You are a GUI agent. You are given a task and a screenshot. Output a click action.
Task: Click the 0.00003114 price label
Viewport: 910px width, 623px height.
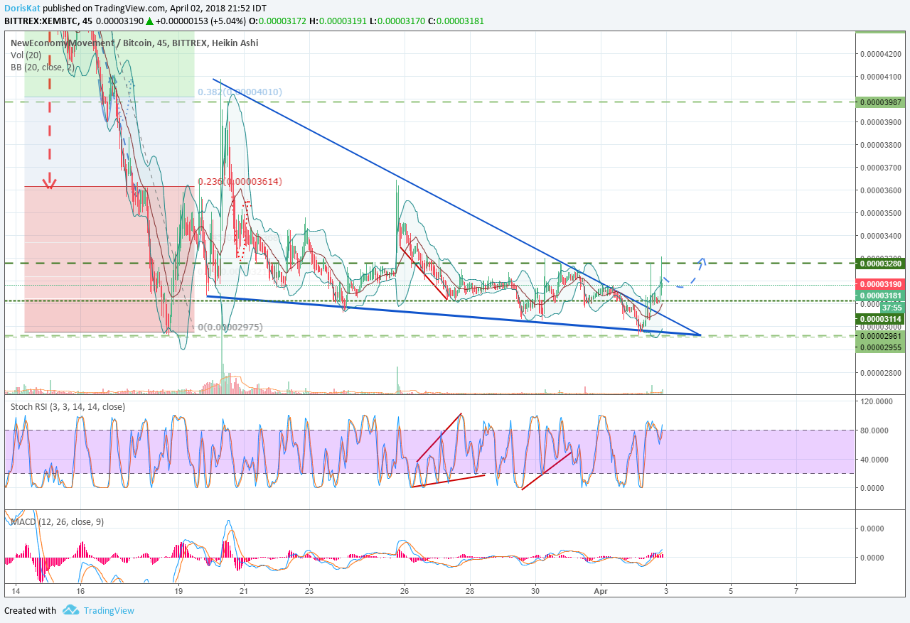880,320
